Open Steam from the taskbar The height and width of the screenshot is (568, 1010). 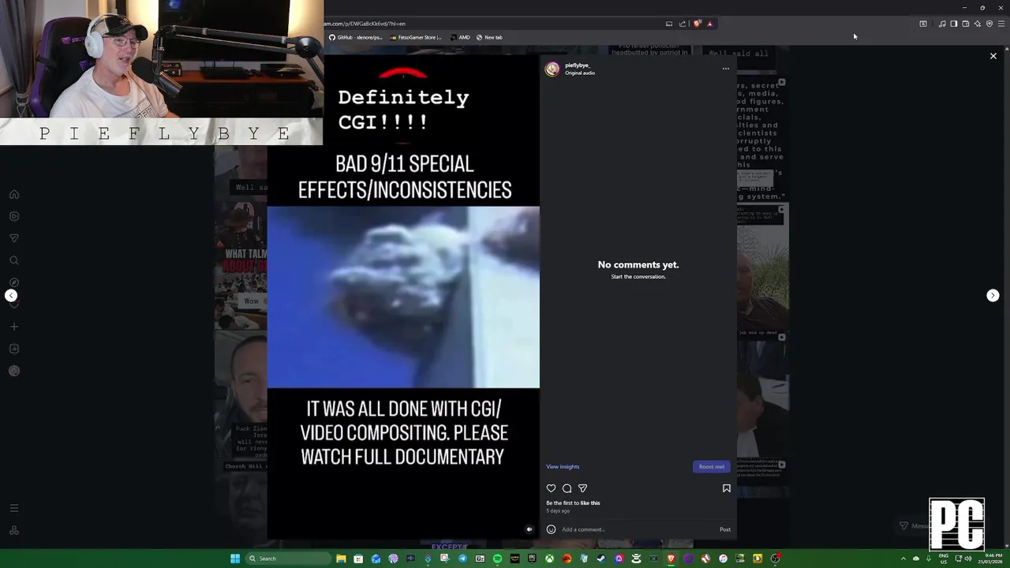(601, 559)
